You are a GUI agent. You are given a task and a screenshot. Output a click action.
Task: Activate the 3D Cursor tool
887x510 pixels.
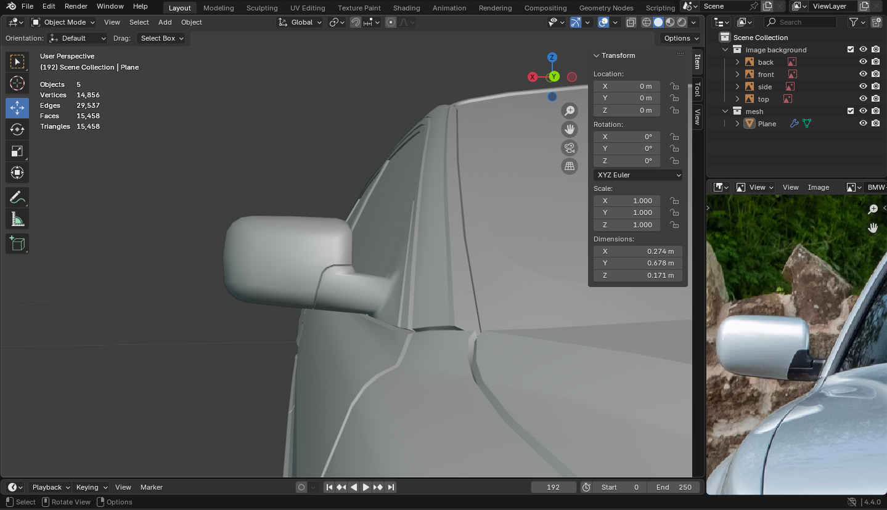click(x=17, y=83)
